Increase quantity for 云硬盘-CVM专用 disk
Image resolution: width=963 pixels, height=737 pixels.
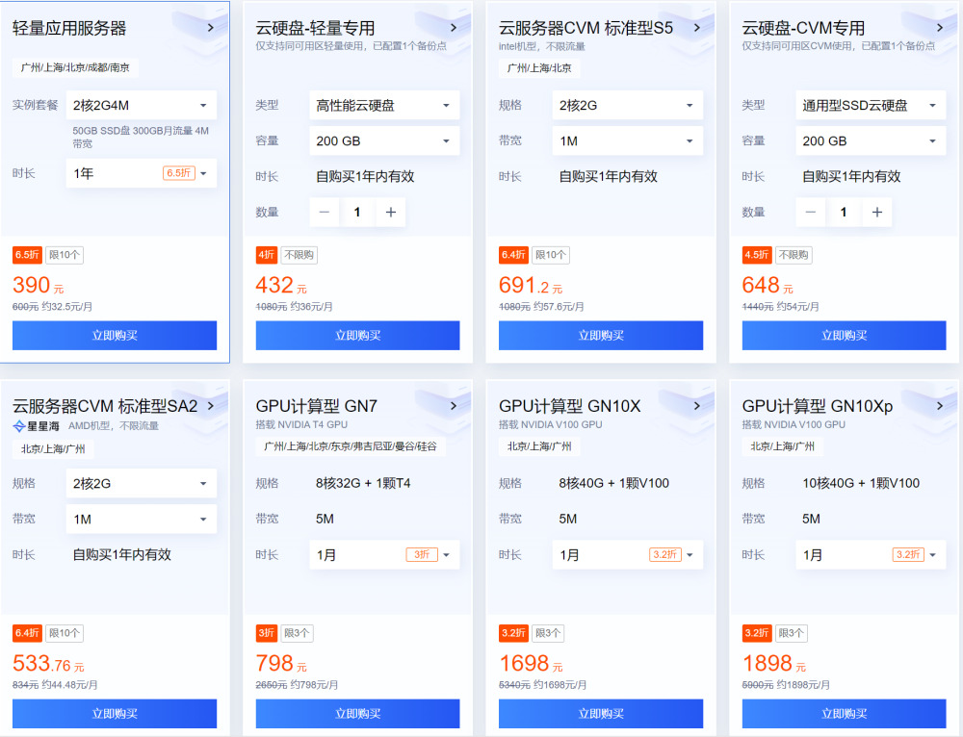[876, 213]
